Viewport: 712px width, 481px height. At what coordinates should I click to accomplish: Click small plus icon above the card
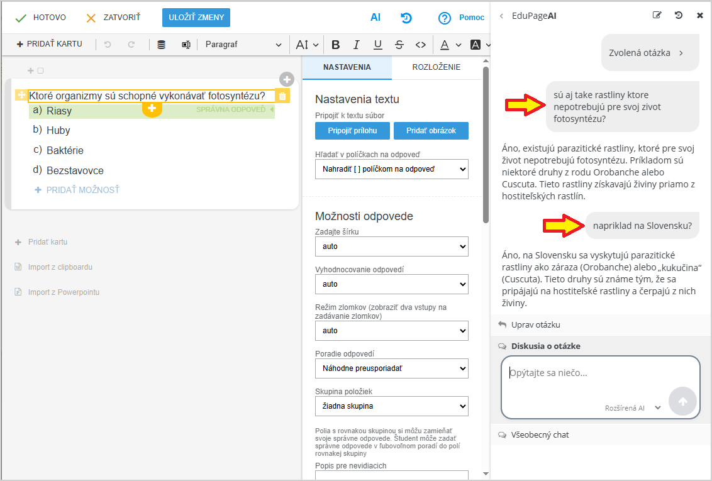click(31, 70)
